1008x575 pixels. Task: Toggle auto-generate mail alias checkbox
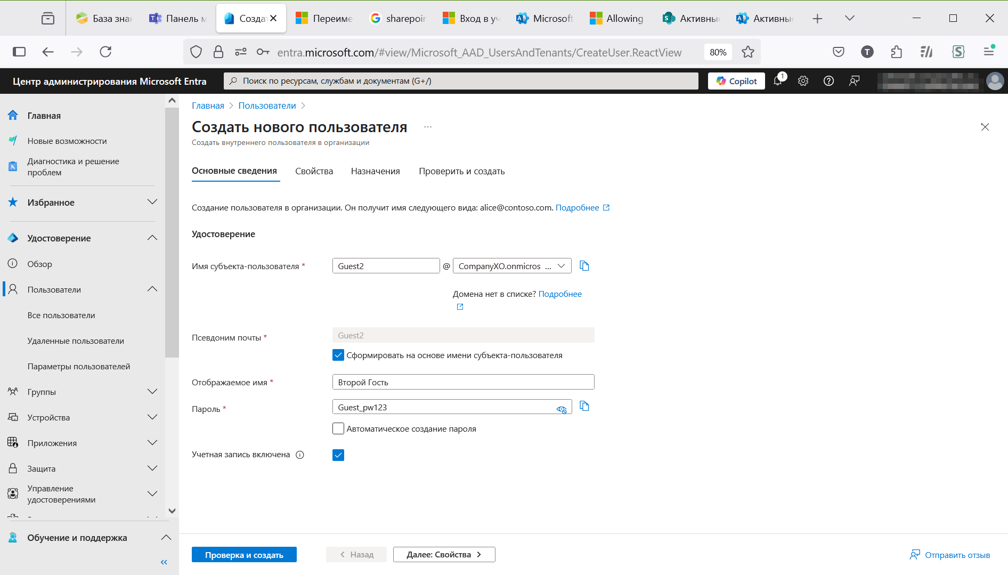[338, 355]
